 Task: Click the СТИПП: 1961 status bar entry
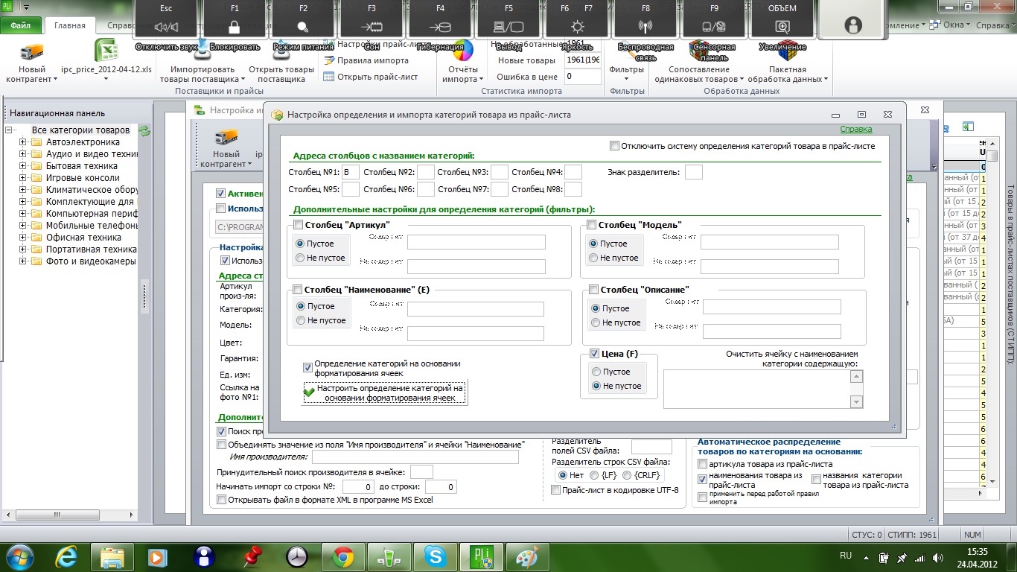coord(913,535)
